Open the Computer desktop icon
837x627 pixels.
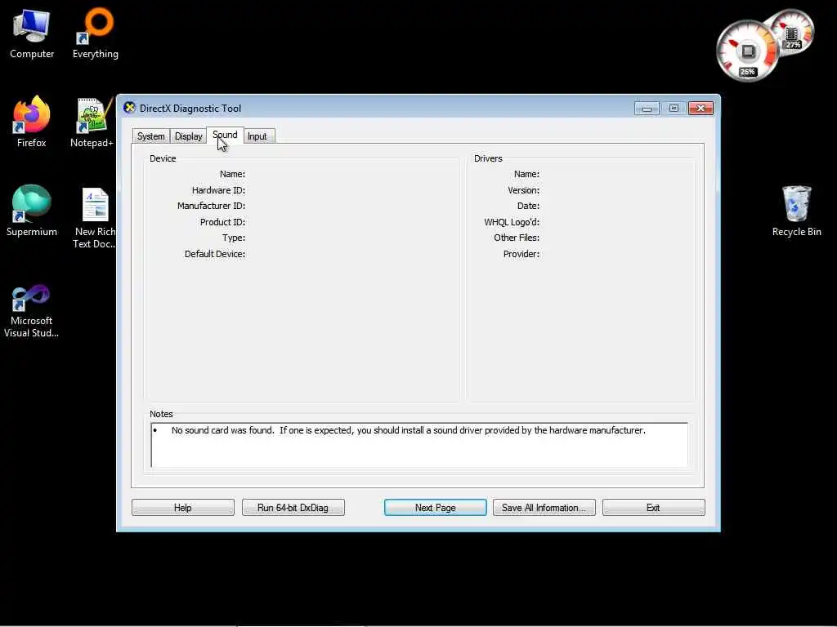point(32,33)
